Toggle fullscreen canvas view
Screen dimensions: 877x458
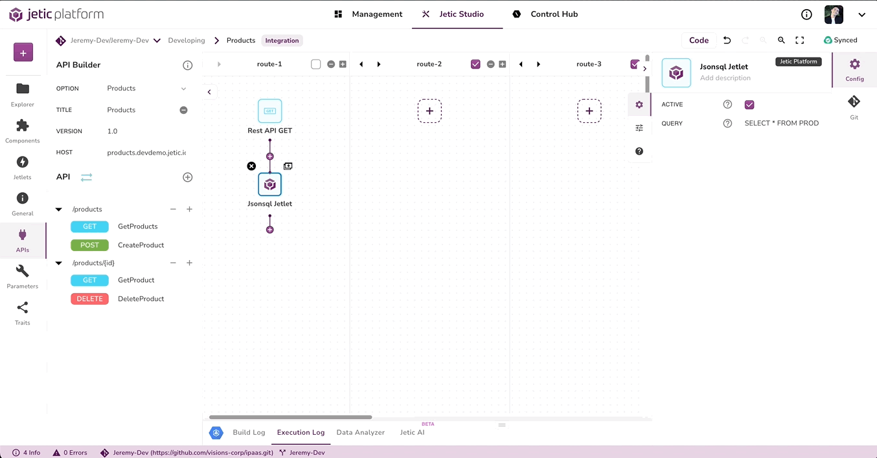800,40
